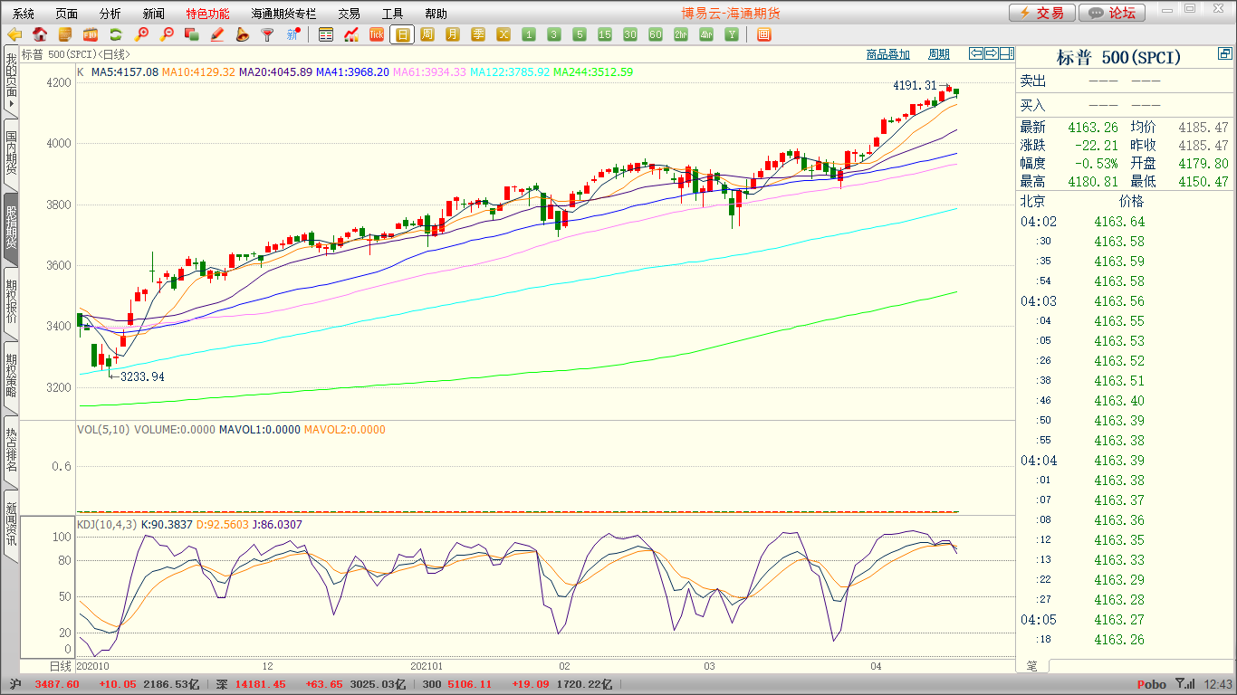This screenshot has width=1237, height=695.
Task: Switch to 2hr period
Action: click(x=681, y=34)
